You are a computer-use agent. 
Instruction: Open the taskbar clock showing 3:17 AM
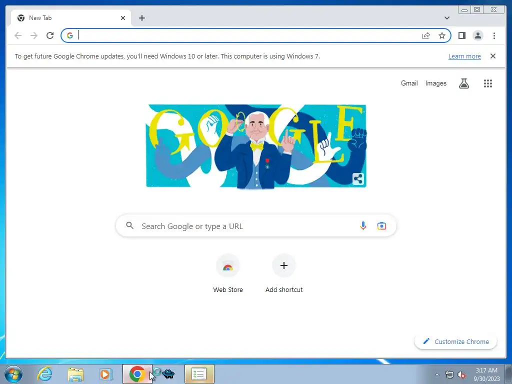click(486, 374)
